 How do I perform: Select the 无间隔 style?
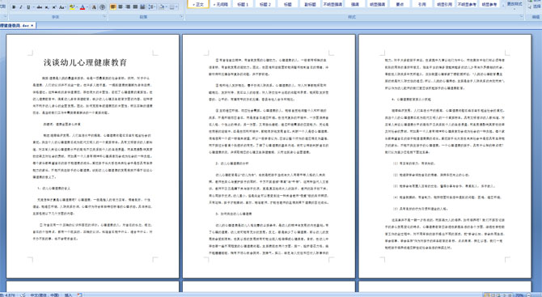[x=220, y=4]
